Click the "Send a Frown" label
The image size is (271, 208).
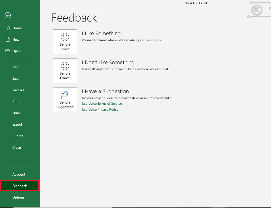tap(65, 76)
